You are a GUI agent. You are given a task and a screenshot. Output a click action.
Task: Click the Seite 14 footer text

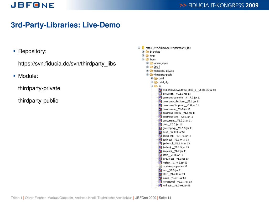coord(165,198)
